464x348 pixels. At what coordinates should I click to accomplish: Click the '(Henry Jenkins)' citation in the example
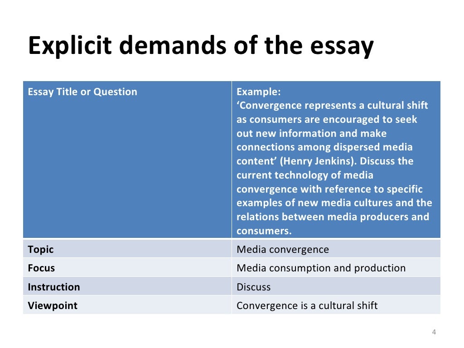(x=317, y=161)
